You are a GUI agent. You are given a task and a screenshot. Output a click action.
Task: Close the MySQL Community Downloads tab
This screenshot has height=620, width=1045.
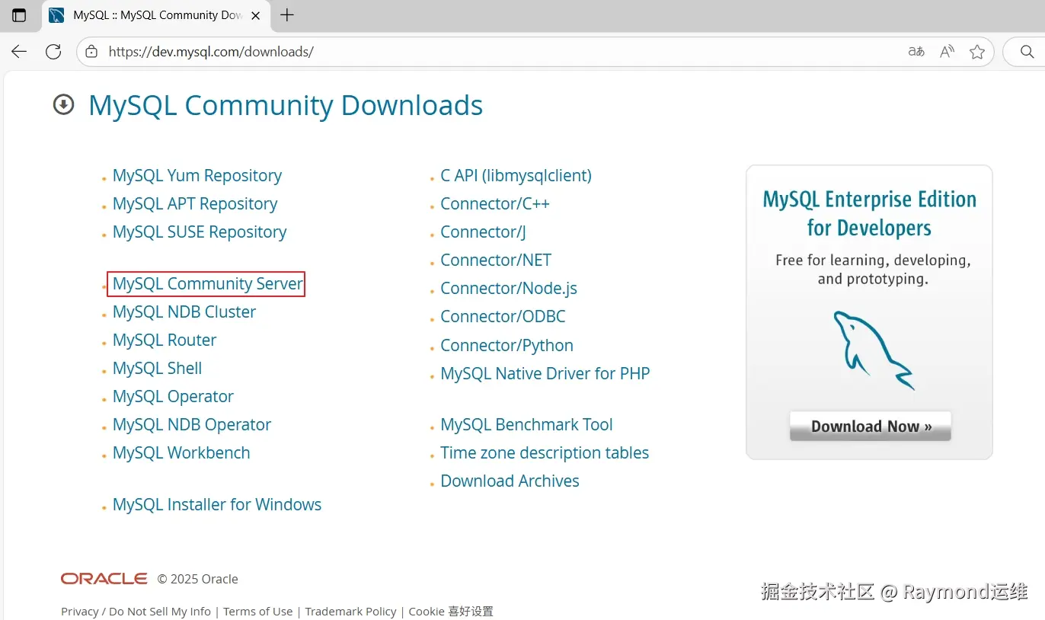point(255,15)
